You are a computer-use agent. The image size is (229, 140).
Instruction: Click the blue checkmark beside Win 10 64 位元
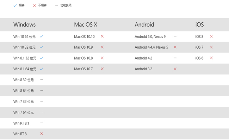tap(42, 36)
